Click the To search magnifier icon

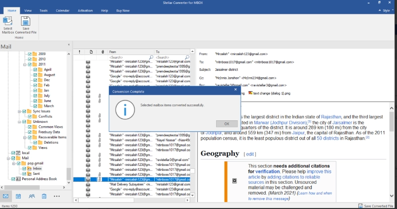tap(187, 57)
